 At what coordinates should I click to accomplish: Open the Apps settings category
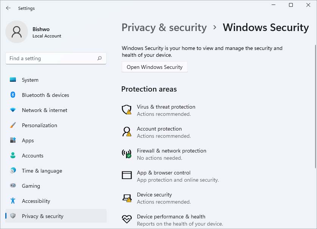28,140
